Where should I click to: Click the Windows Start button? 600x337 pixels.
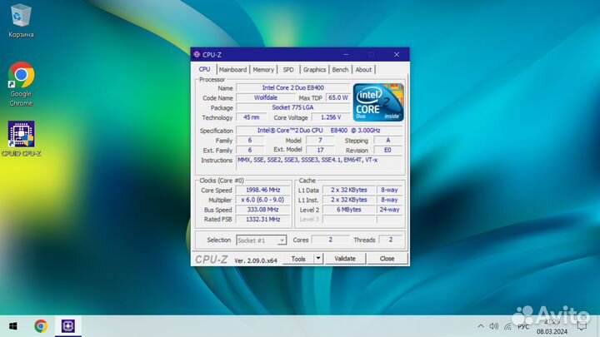[12, 325]
